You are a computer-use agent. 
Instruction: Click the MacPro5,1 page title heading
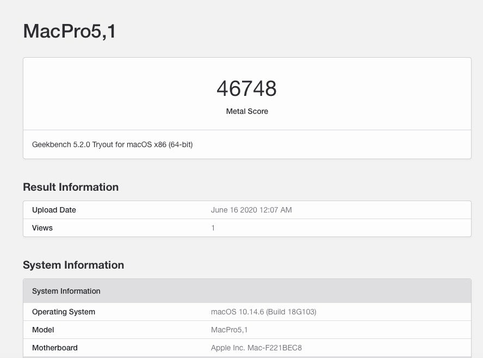click(x=69, y=31)
